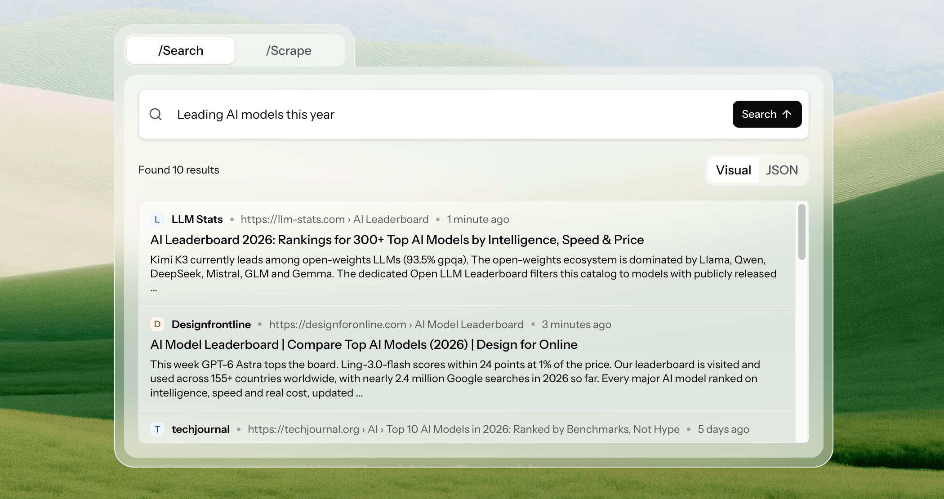Click the '5 days ago' timestamp

[x=723, y=429]
